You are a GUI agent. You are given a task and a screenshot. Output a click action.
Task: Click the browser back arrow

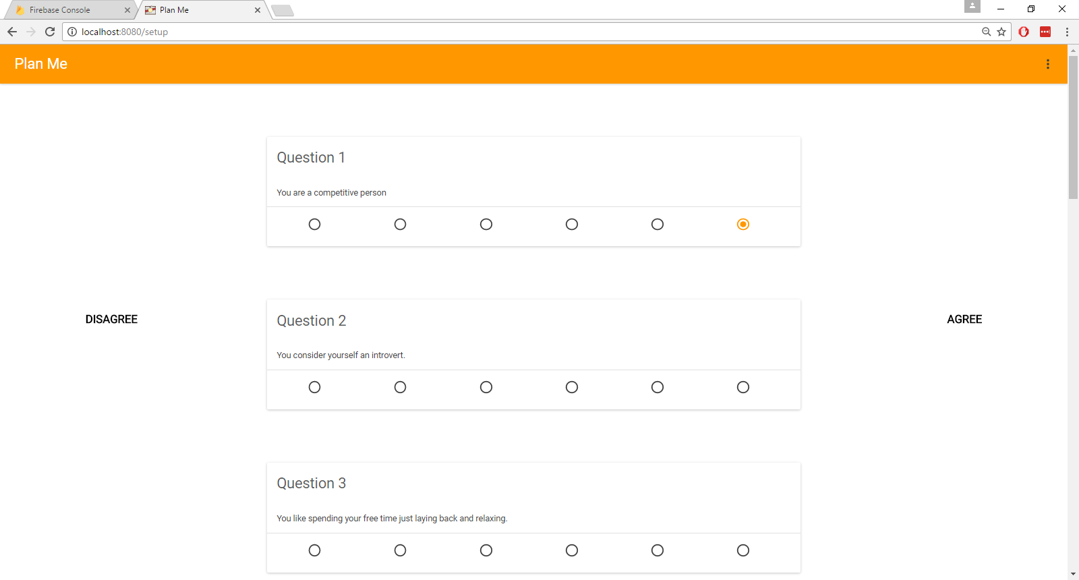(12, 32)
